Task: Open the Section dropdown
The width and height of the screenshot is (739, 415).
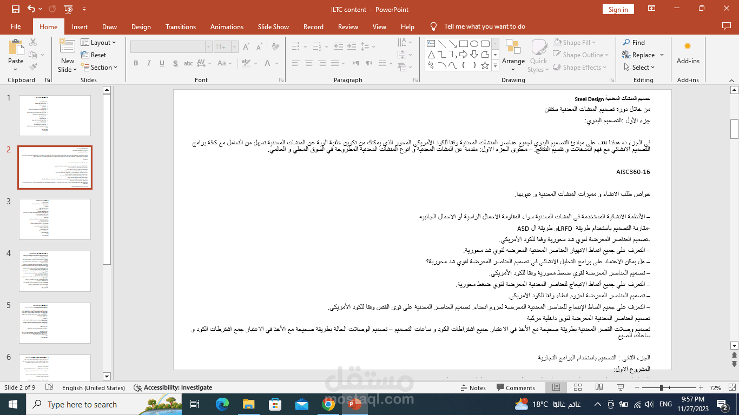Action: tap(100, 67)
